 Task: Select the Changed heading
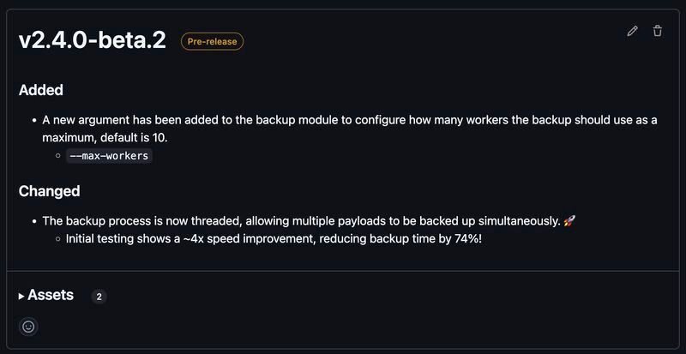[50, 191]
